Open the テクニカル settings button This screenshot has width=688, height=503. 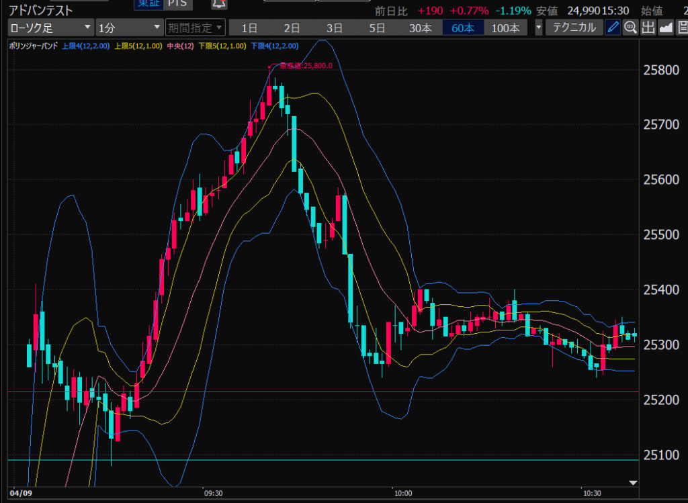[x=574, y=28]
